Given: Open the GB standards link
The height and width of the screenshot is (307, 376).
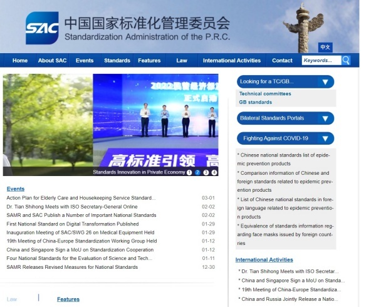Looking at the screenshot, I should coord(256,102).
